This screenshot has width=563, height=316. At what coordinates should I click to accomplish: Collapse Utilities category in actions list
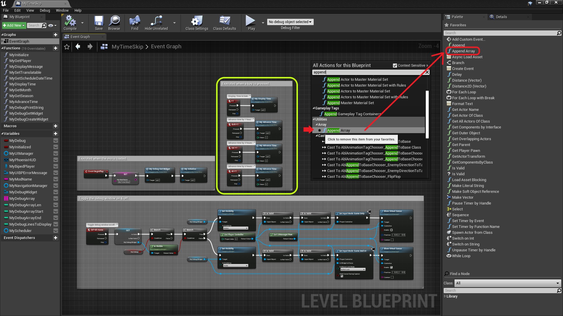(314, 119)
